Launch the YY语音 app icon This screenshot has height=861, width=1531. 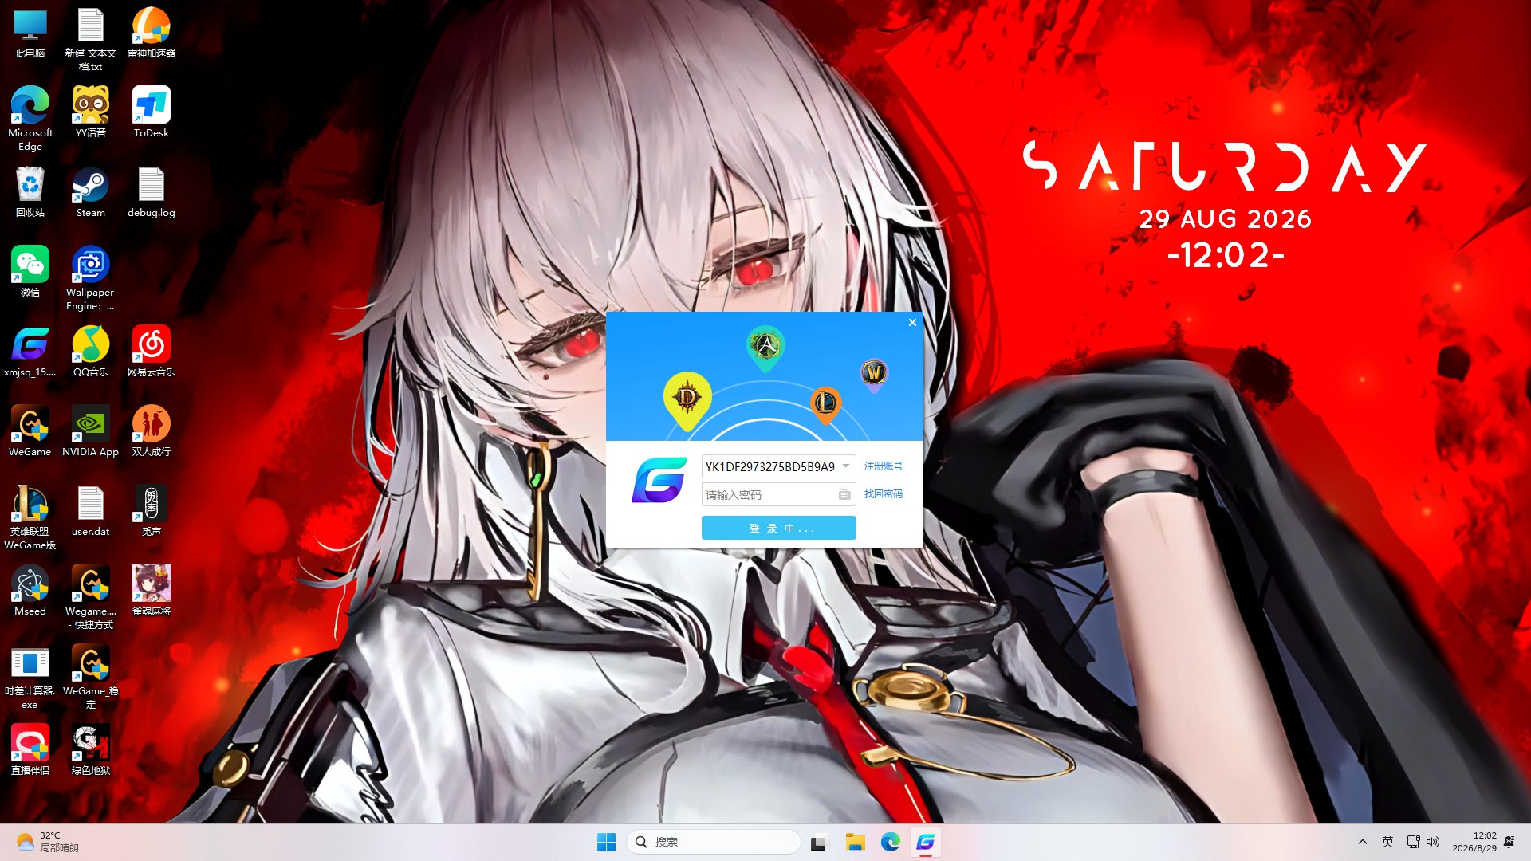pyautogui.click(x=90, y=112)
